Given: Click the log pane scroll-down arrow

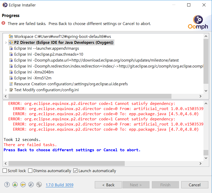Looking at the screenshot, I should coord(206,158).
